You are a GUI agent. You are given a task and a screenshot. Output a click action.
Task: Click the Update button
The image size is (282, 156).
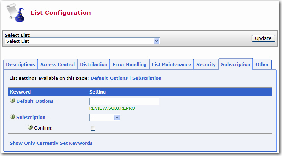tap(263, 38)
